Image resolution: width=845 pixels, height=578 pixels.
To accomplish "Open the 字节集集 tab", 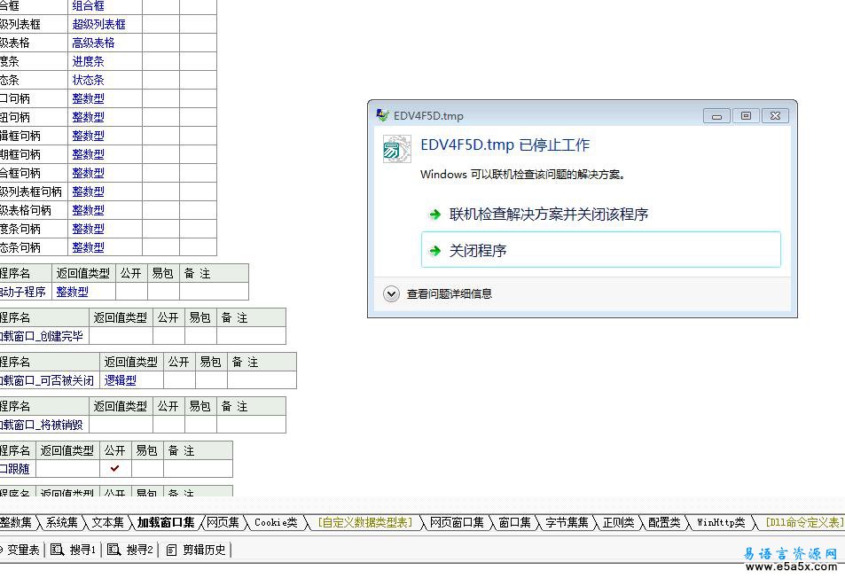I will pos(567,522).
